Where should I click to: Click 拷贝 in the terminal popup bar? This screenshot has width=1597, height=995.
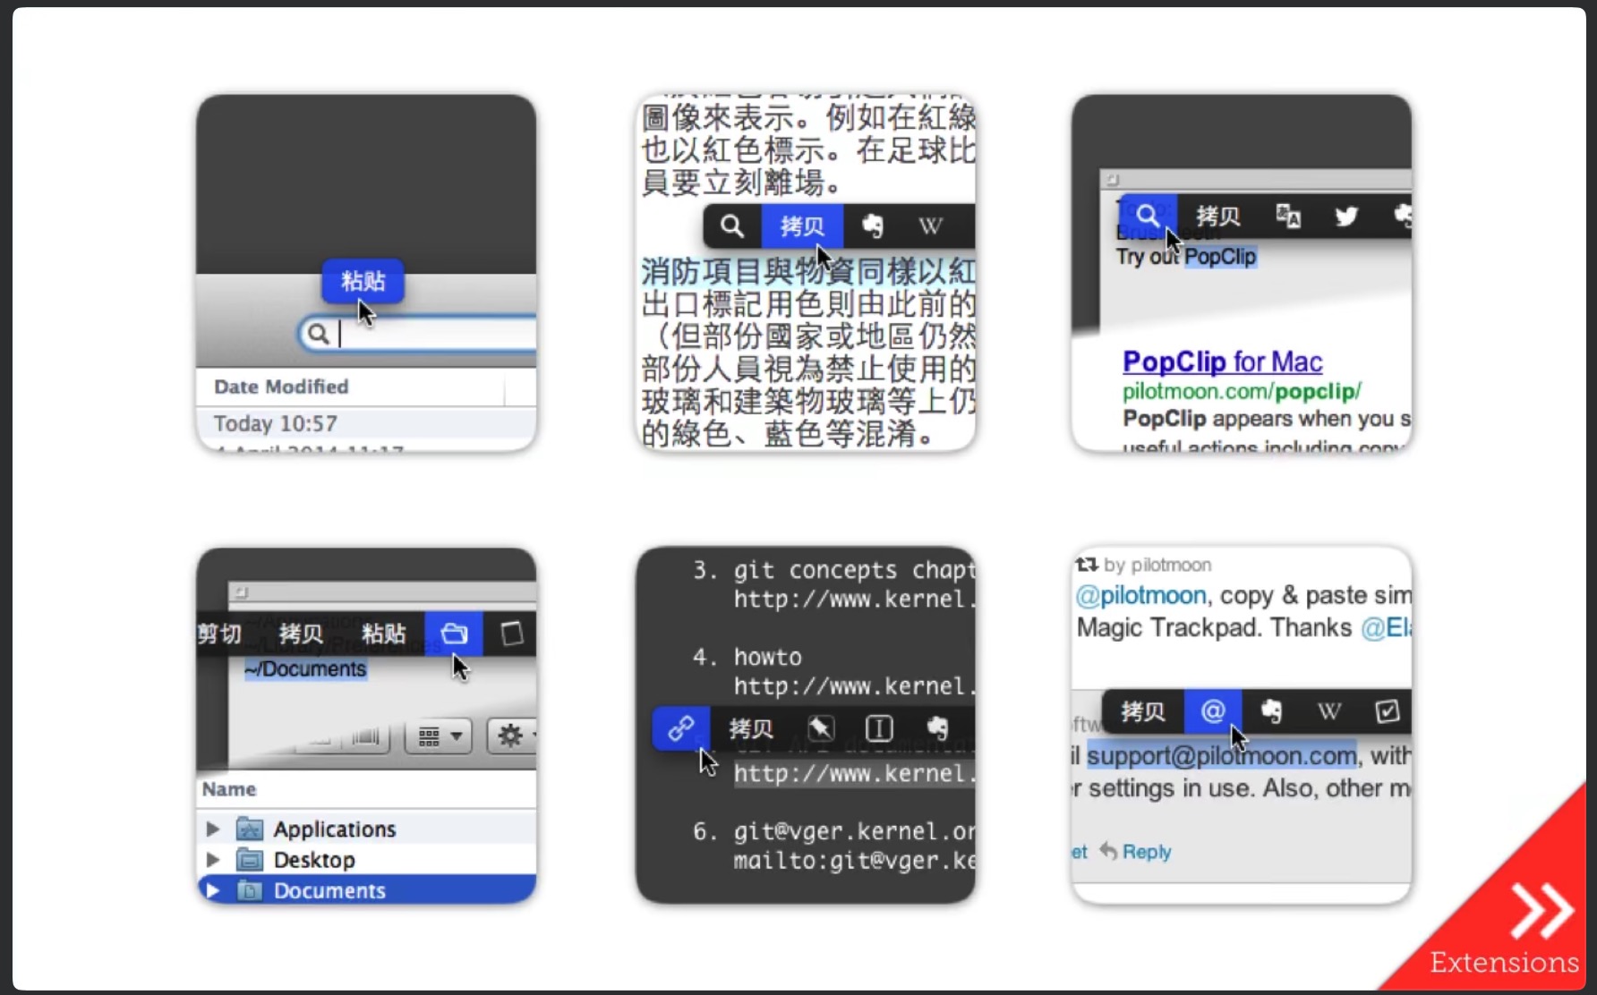pos(751,728)
